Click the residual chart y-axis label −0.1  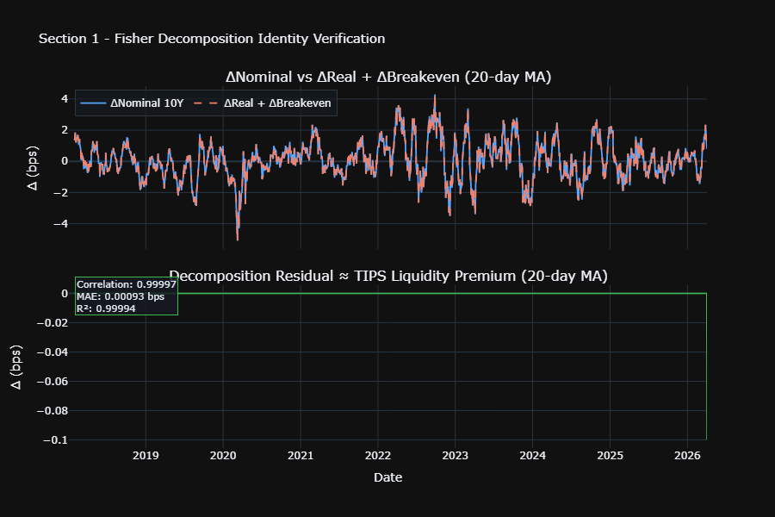click(x=55, y=439)
